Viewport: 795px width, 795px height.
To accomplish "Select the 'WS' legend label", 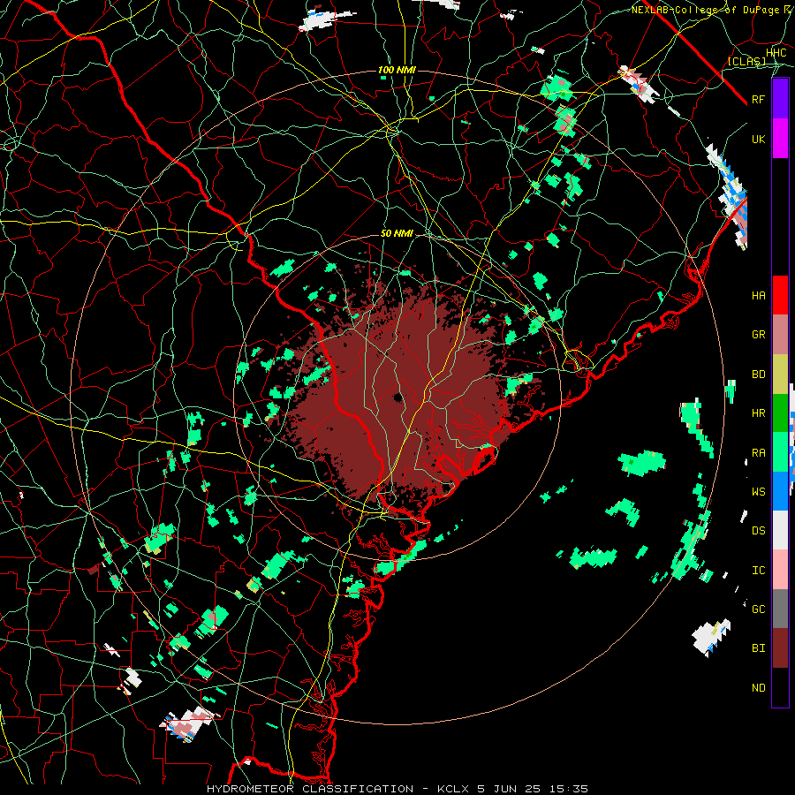I will [759, 492].
